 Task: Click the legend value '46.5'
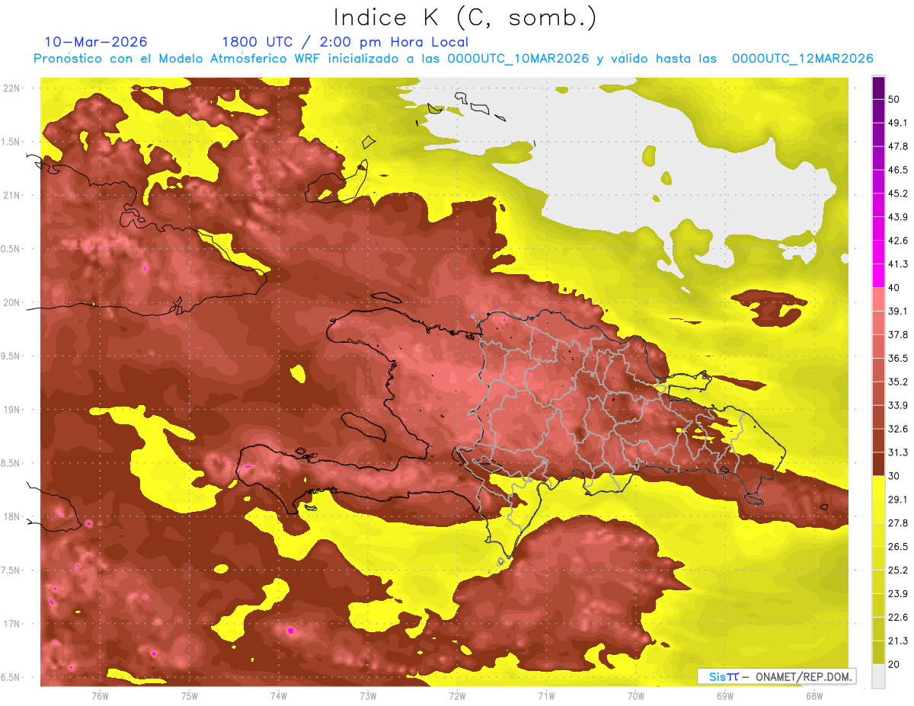pyautogui.click(x=897, y=170)
